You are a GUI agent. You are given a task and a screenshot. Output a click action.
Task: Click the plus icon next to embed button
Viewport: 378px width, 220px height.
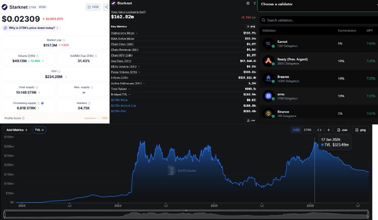click(x=329, y=130)
